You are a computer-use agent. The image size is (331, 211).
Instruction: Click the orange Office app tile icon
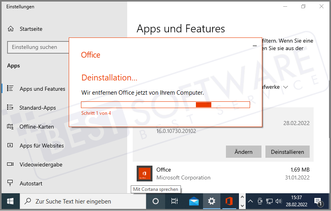[145, 174]
